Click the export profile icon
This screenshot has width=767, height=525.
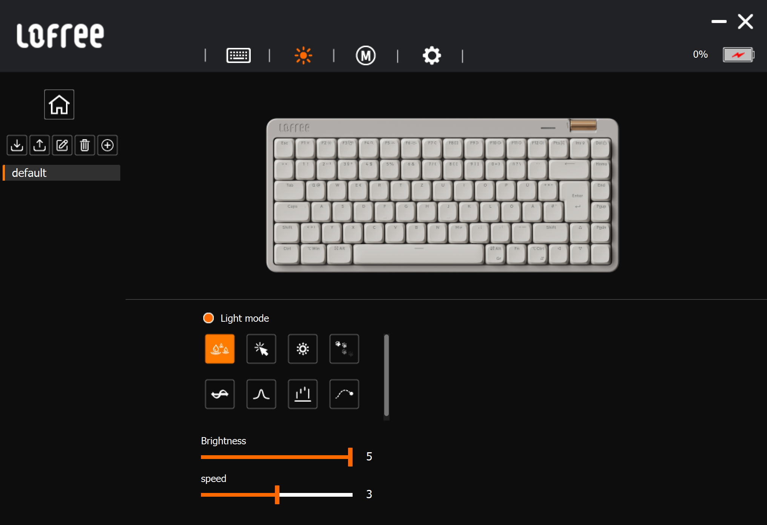pos(40,145)
